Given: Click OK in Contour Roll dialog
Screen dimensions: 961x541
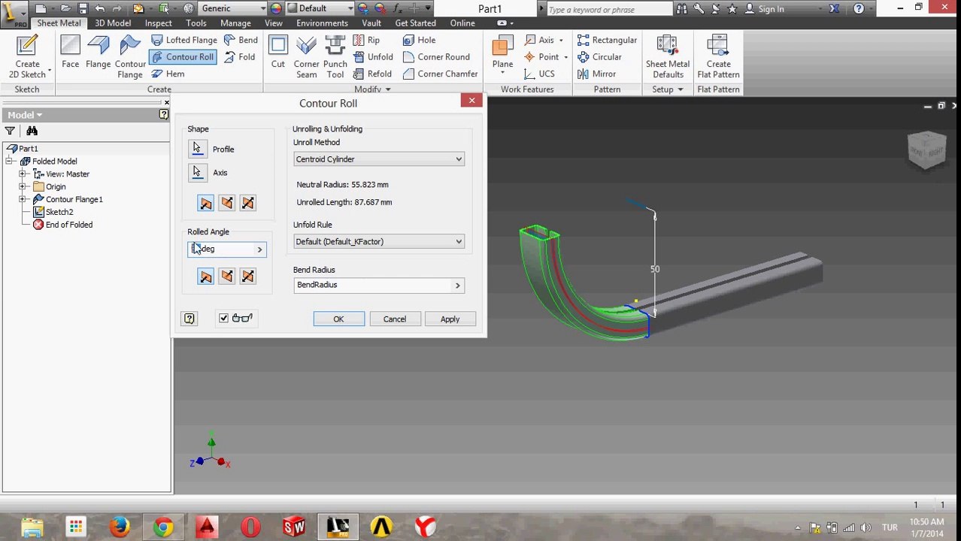Looking at the screenshot, I should coord(338,319).
